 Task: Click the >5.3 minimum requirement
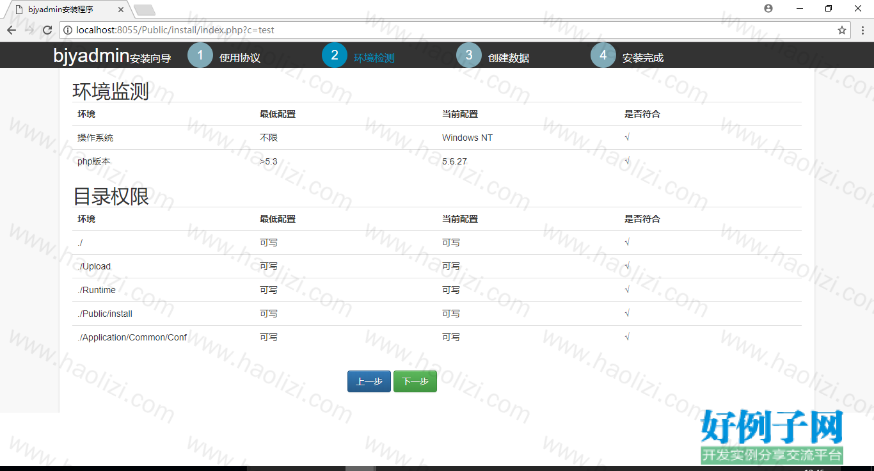click(269, 161)
